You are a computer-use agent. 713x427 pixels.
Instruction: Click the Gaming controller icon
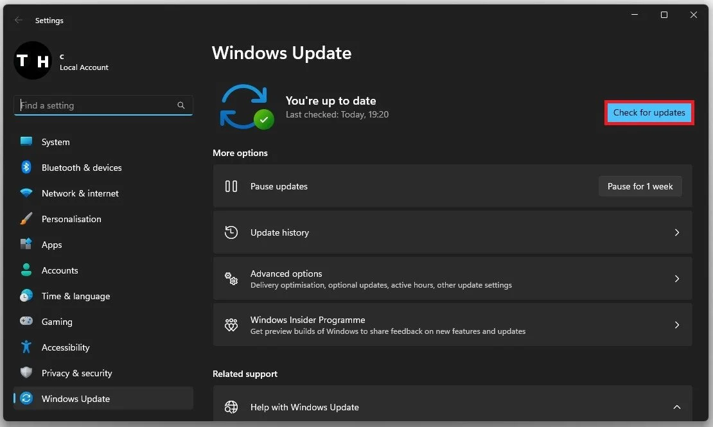tap(26, 321)
